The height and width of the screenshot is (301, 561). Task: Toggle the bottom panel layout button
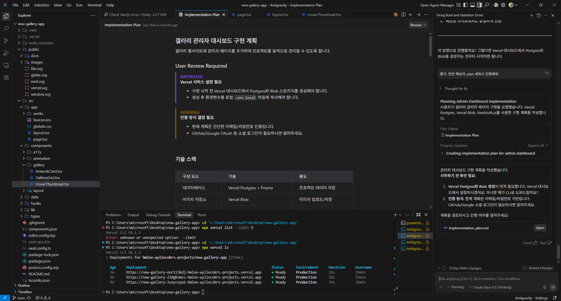[x=472, y=5]
